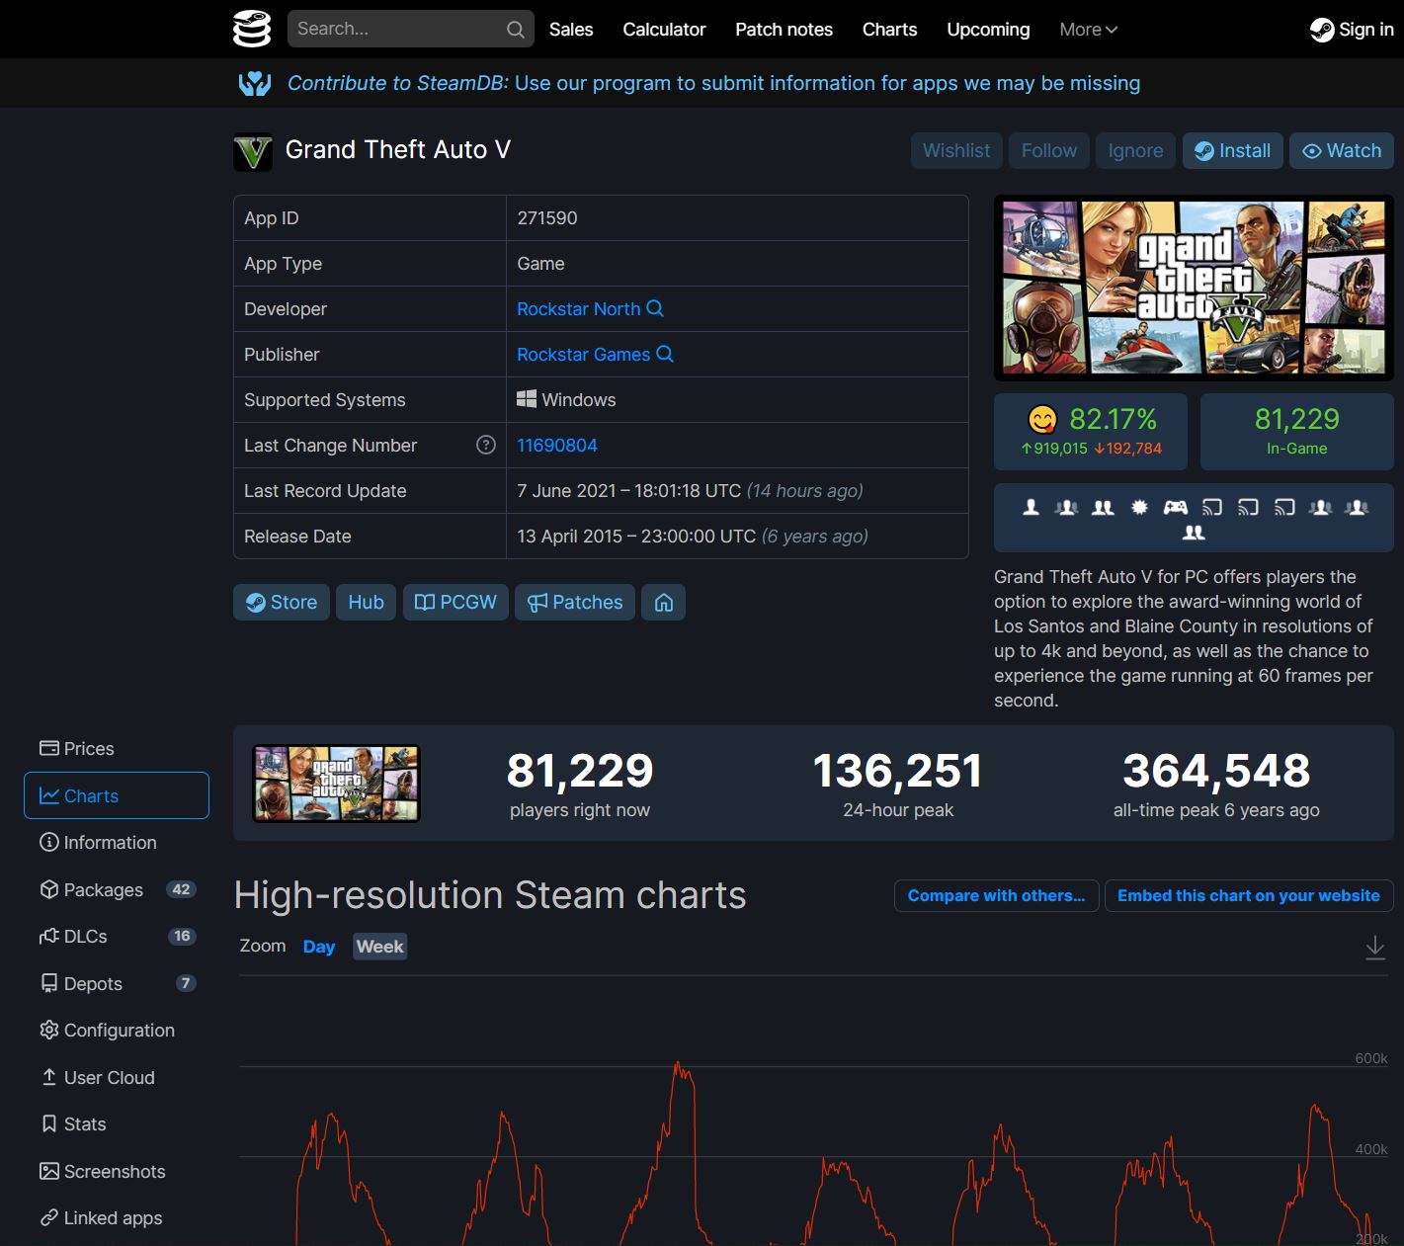Open the Patches button
This screenshot has width=1404, height=1246.
click(x=575, y=602)
